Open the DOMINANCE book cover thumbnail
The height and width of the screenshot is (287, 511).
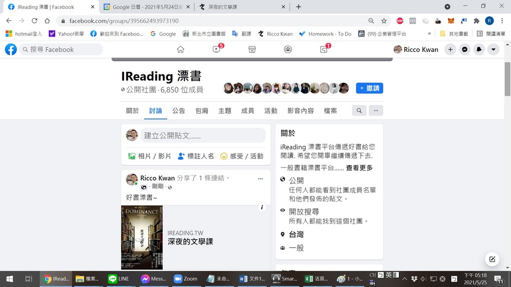(142, 237)
